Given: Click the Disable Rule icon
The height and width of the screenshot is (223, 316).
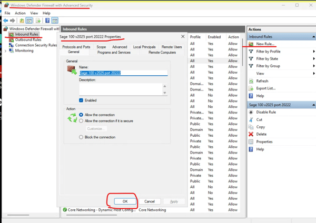Looking at the screenshot, I should click(251, 112).
